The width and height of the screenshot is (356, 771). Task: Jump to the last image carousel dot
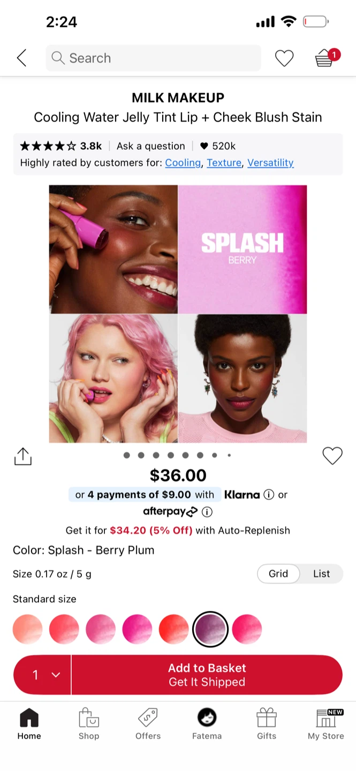click(x=229, y=455)
